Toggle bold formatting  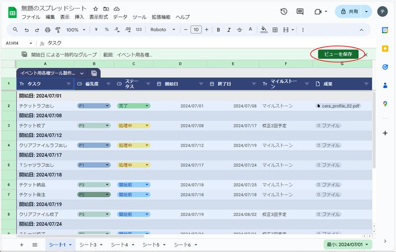tap(218, 30)
